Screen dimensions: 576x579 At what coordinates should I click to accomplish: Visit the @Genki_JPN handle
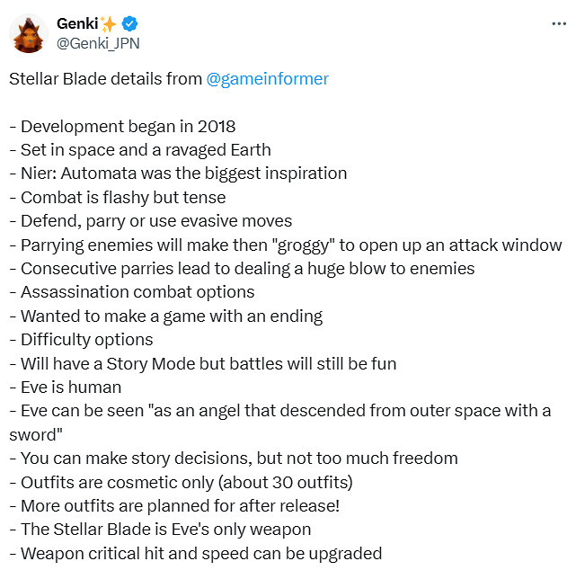[98, 42]
